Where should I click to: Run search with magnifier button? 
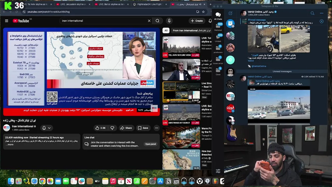[157, 21]
